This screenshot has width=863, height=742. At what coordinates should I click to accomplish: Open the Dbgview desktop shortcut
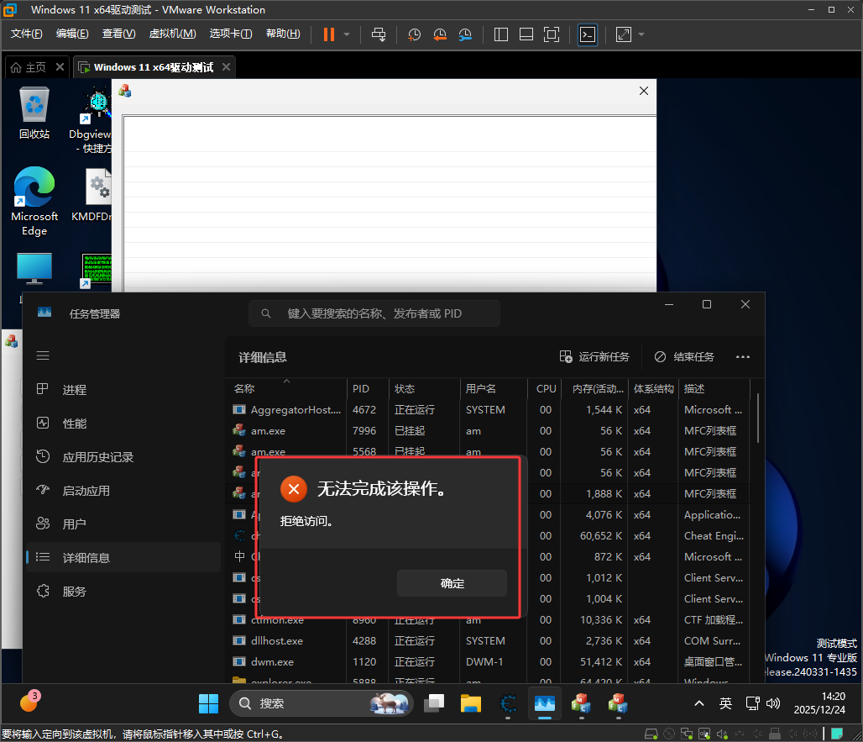coord(92,120)
